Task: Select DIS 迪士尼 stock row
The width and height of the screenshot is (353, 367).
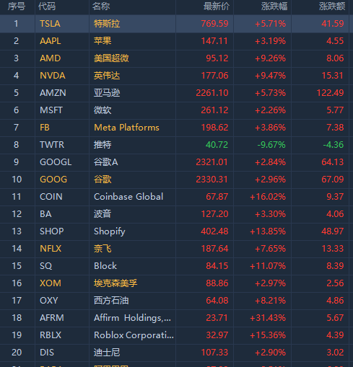Action: click(176, 353)
